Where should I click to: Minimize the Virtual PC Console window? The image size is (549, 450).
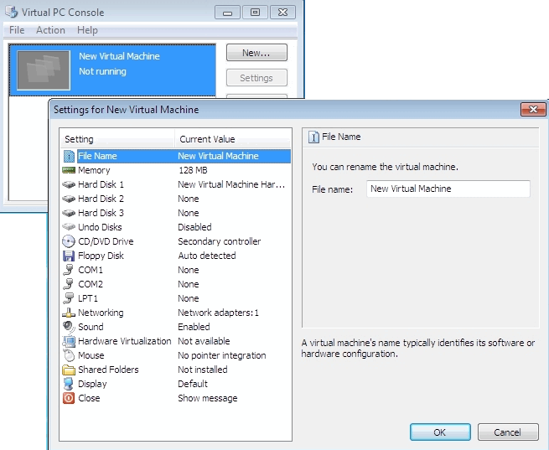click(228, 13)
